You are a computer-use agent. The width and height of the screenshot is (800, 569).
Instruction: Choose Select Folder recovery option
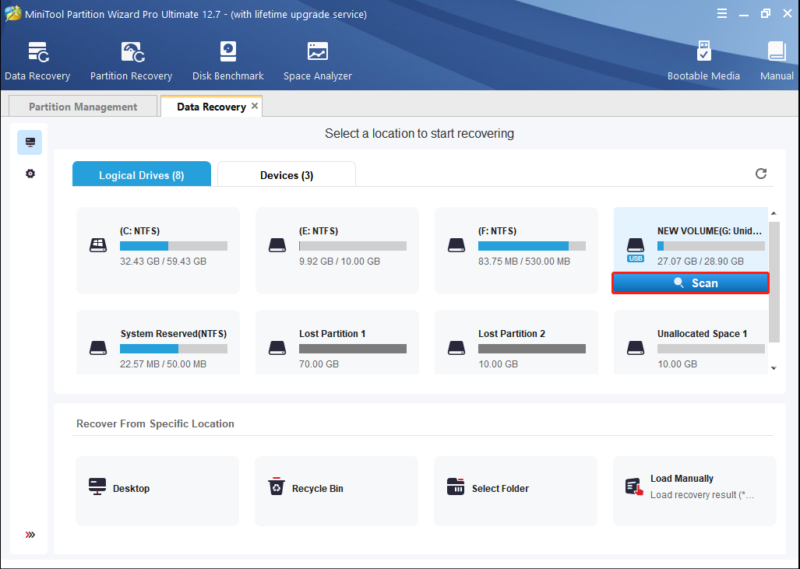[x=516, y=490]
